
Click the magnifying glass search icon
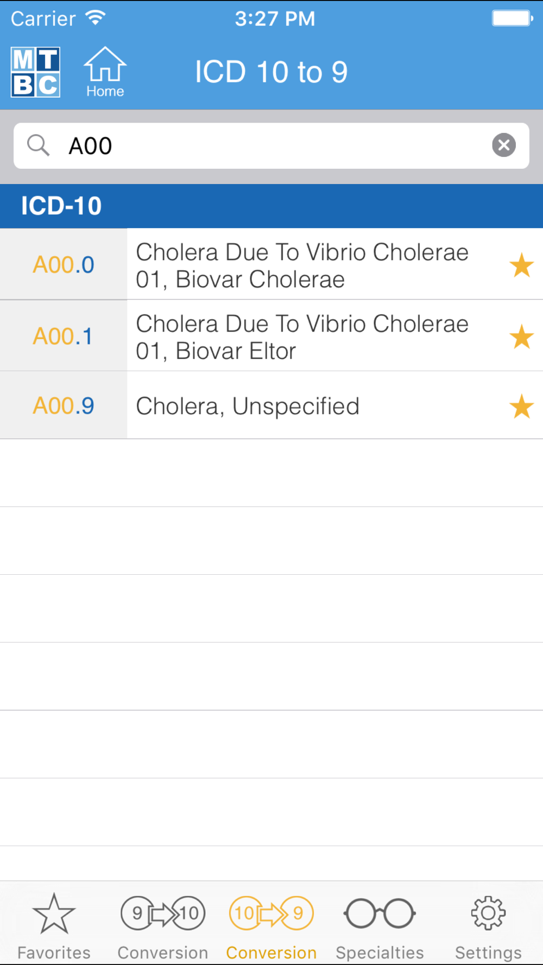(38, 145)
